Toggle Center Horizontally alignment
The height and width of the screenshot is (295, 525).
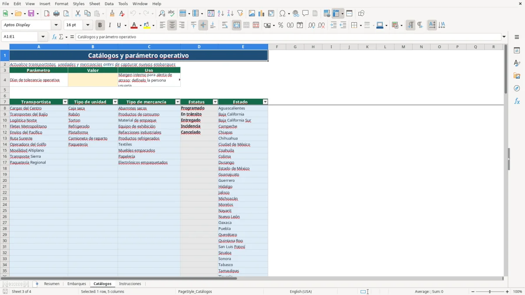[172, 25]
